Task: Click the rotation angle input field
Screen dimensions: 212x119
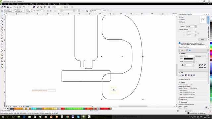Action: point(40,11)
